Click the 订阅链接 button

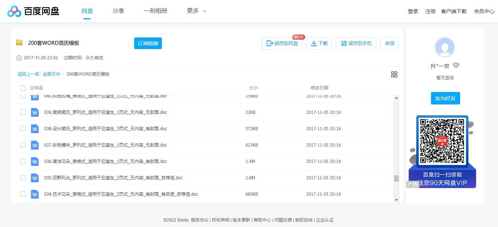(148, 43)
